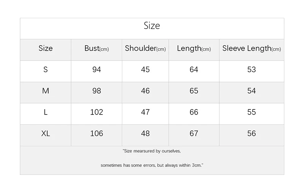The width and height of the screenshot is (304, 192).
Task: Select the "S" size row label
Action: click(x=46, y=70)
